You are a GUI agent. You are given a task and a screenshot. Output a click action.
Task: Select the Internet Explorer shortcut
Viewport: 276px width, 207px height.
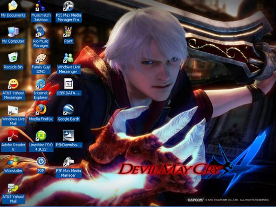pos(41,83)
